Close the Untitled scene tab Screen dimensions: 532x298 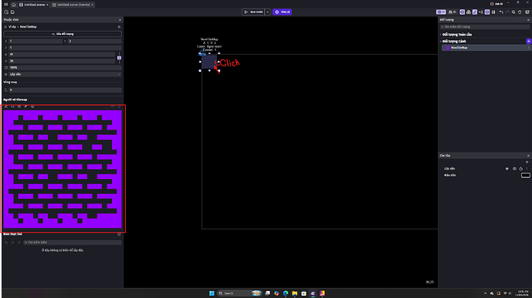tap(47, 5)
